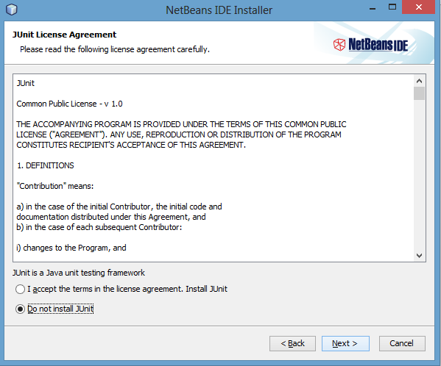Click the license scrollbar up arrow

419,81
